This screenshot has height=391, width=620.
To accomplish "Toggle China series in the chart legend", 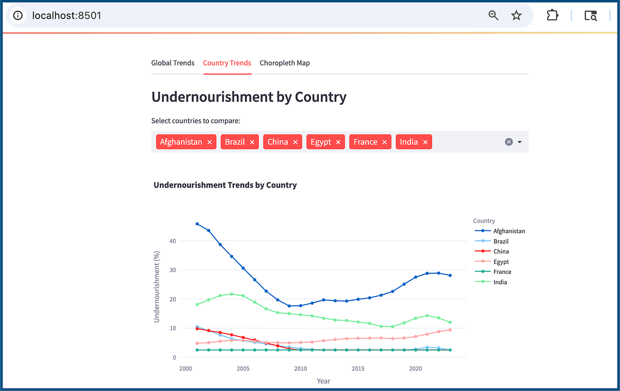I will (491, 252).
